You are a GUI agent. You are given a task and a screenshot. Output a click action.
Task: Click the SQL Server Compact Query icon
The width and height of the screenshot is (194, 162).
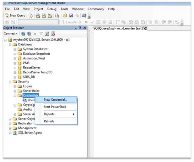pos(57,16)
